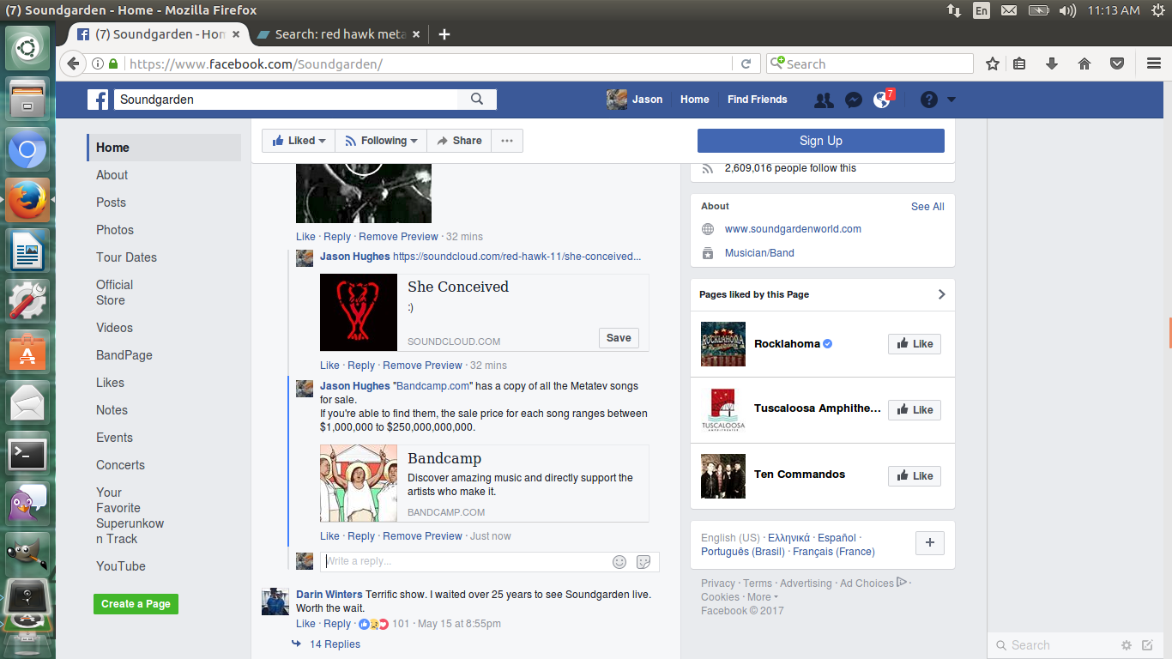Open the Firefox bookmarks list icon
1172x659 pixels.
point(1019,63)
